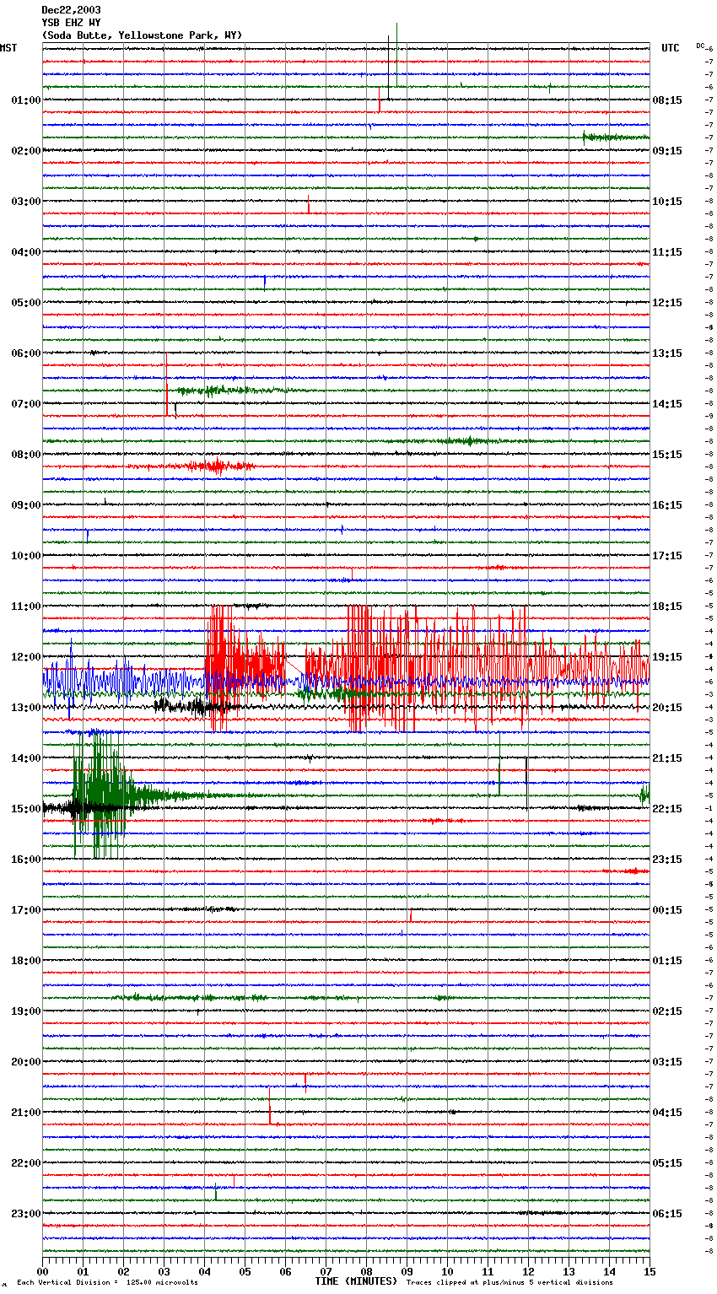This screenshot has width=717, height=1294.
Task: Click bottom axis minute tick label '05'
Action: pyautogui.click(x=245, y=1271)
